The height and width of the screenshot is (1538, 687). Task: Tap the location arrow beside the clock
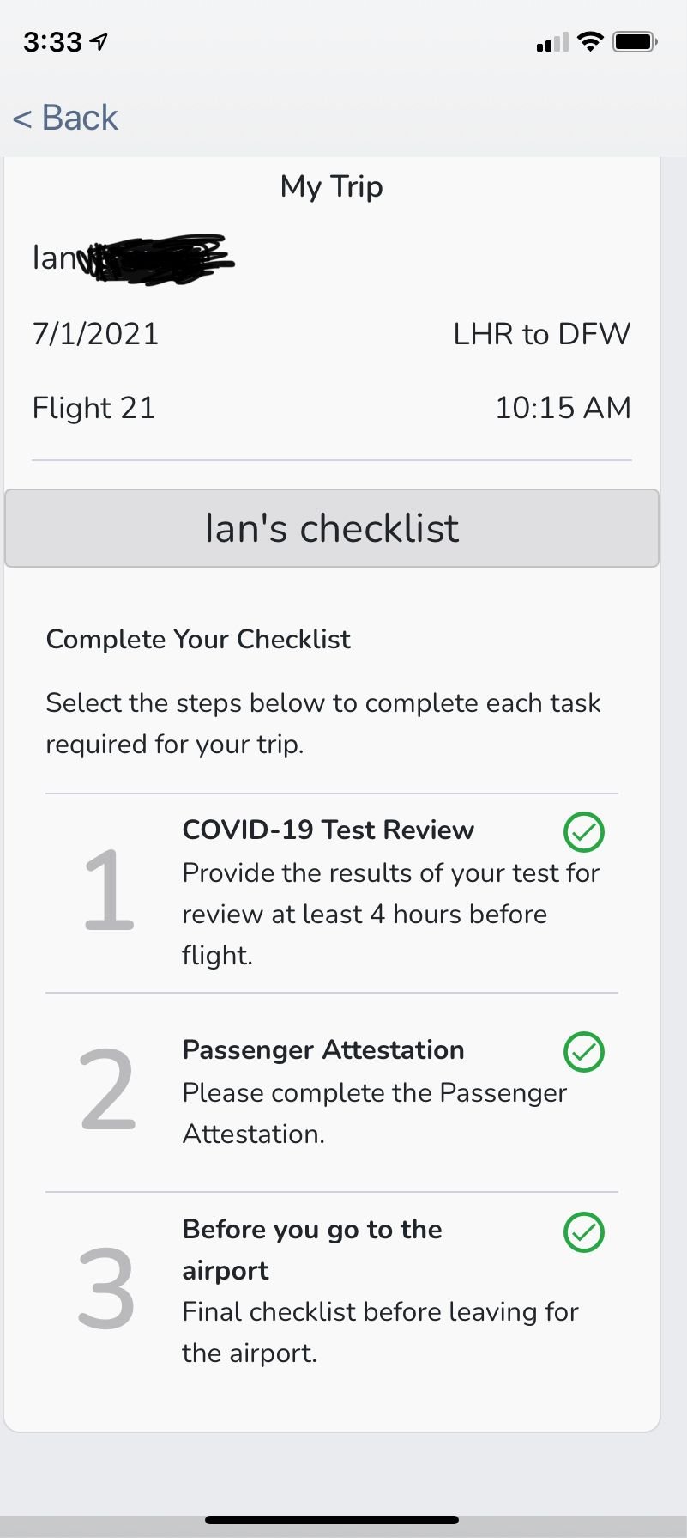pyautogui.click(x=99, y=41)
